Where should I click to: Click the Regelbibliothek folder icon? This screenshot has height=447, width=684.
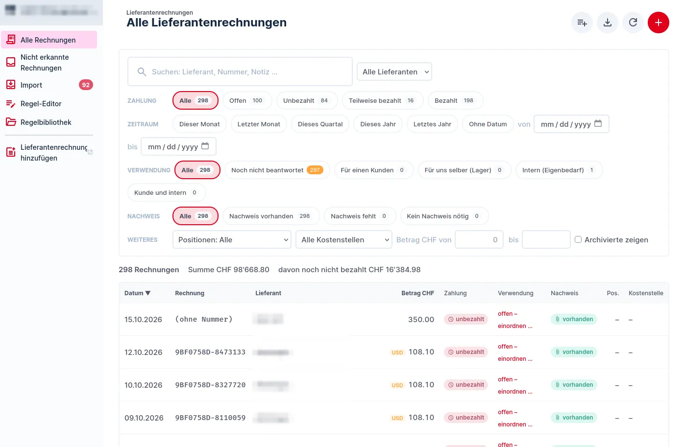coord(11,122)
